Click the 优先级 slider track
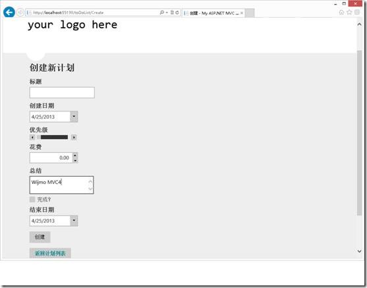The width and height of the screenshot is (367, 288). coord(53,137)
